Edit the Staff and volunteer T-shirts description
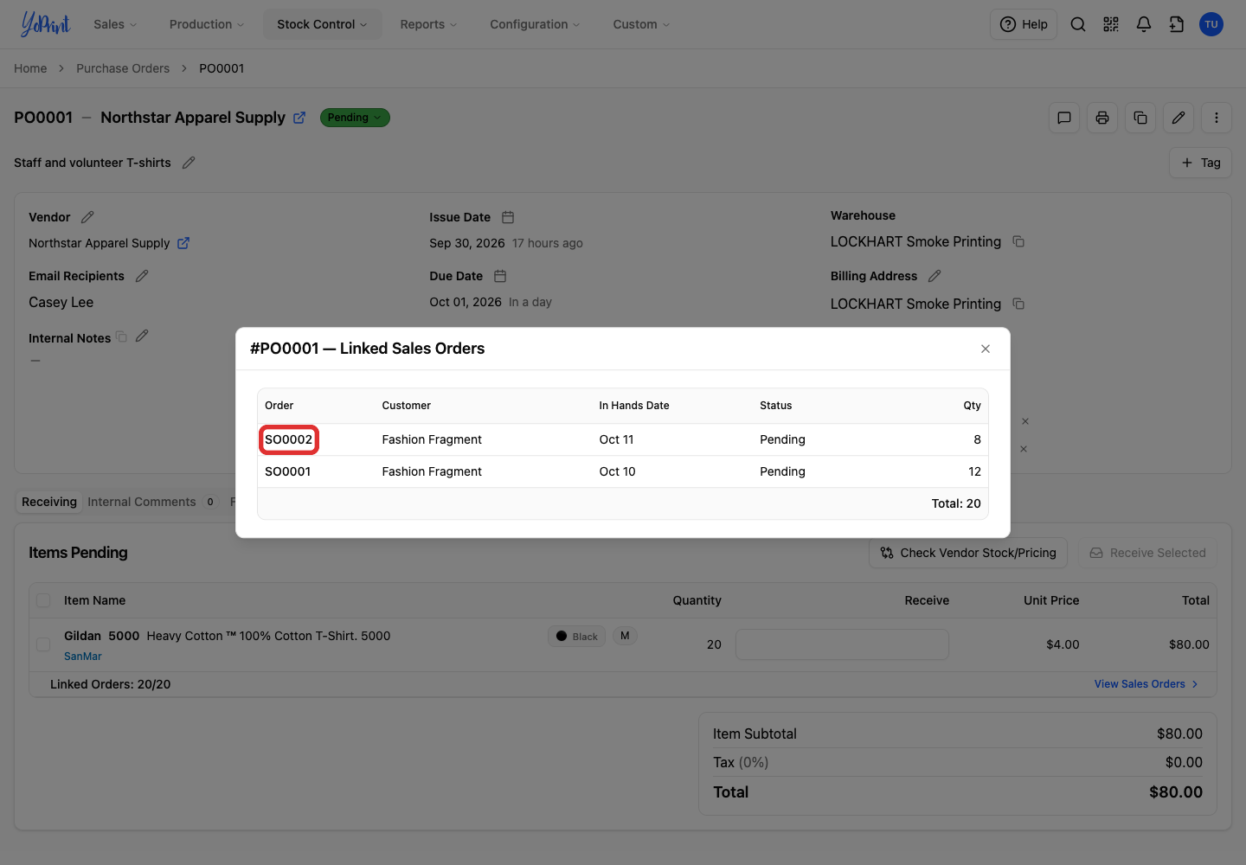 click(x=189, y=163)
